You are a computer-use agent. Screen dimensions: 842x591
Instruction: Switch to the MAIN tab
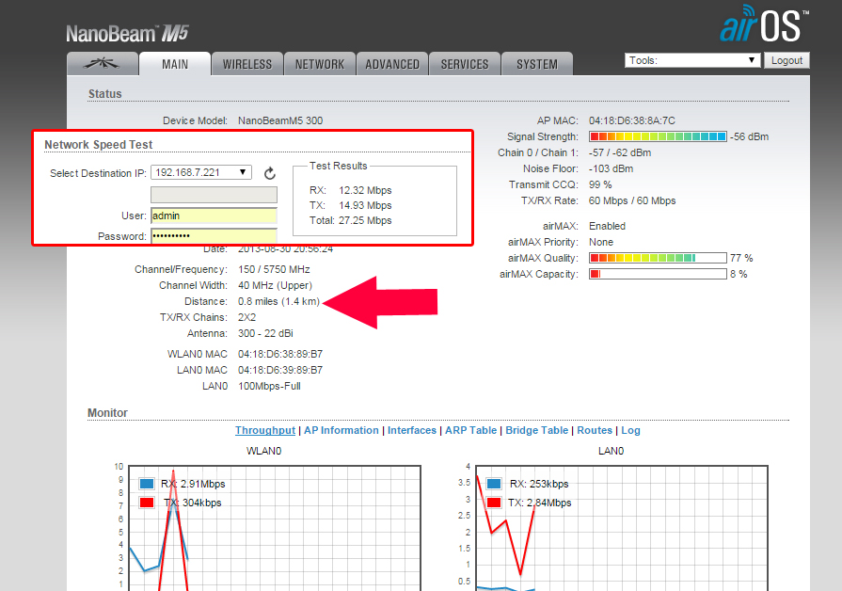[175, 64]
